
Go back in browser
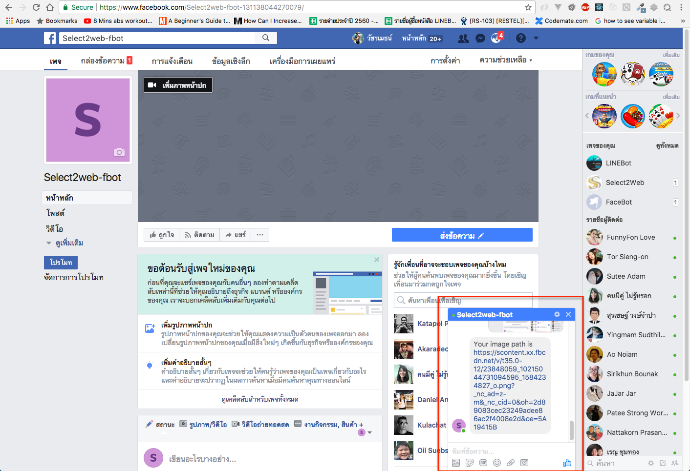coord(8,7)
